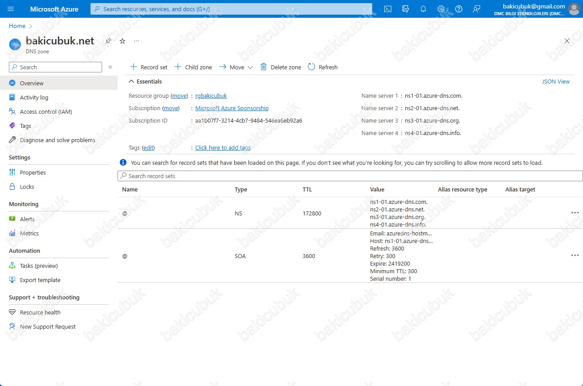This screenshot has width=583, height=386.
Task: Open resource group rgbakicubuk link
Action: (211, 96)
